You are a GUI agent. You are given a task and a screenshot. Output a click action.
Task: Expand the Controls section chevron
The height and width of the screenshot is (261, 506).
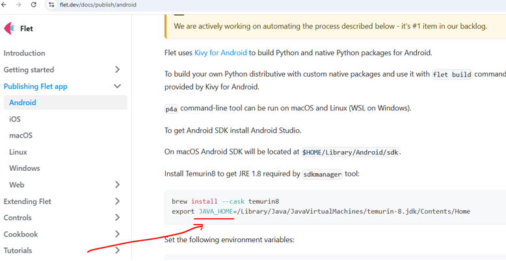(x=117, y=217)
